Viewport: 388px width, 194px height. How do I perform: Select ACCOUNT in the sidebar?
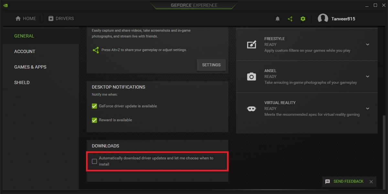tap(25, 51)
